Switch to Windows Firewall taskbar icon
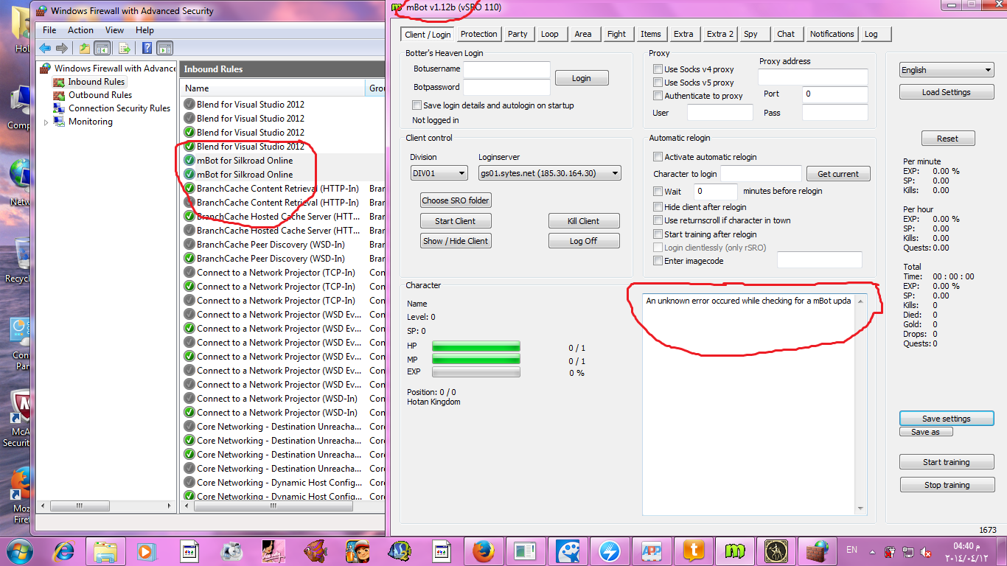The image size is (1007, 566). 818,551
